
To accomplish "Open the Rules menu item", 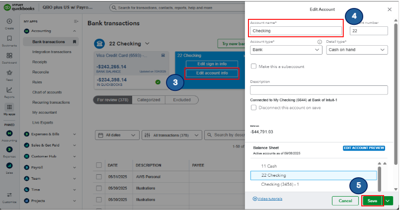I will (37, 82).
